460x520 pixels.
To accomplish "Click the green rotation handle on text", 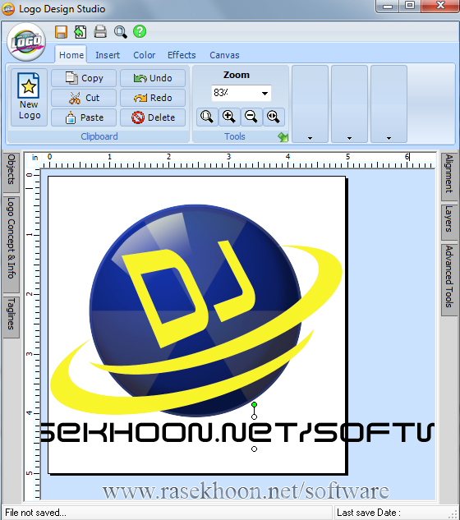I will (x=254, y=405).
